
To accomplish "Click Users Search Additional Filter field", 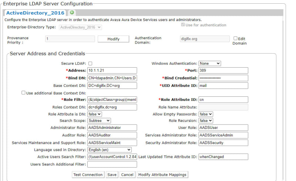I will (112, 164).
